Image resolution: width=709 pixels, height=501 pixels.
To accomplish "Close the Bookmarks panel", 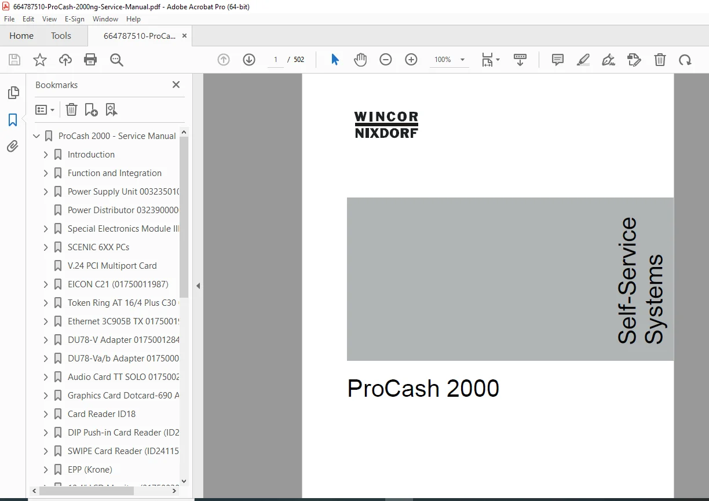I will 176,85.
